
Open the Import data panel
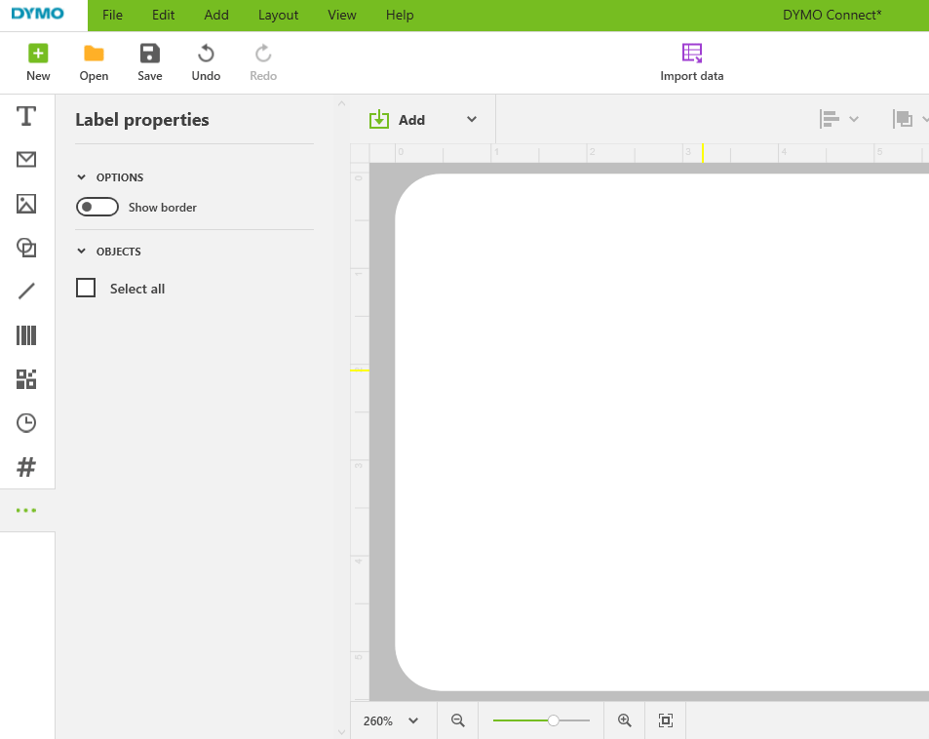(691, 61)
